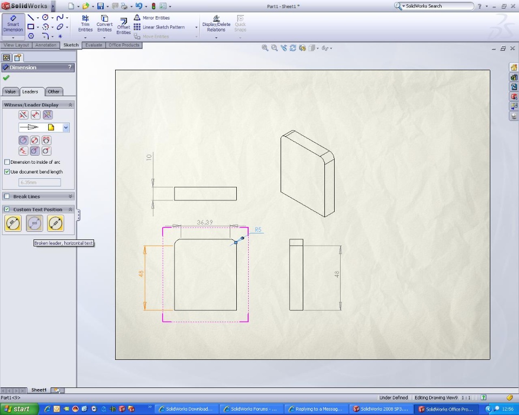Image resolution: width=519 pixels, height=415 pixels.
Task: Expand the SolidWorks menu arrow
Action: 53,6
